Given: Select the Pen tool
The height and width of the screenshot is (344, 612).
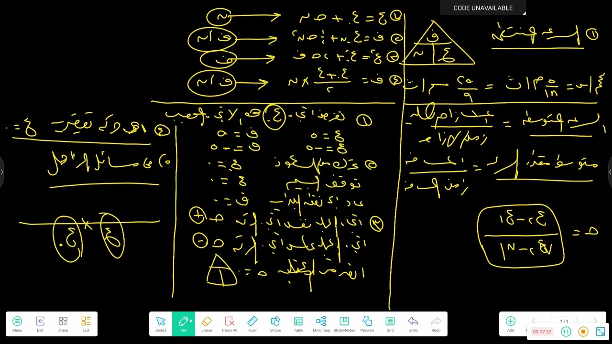Looking at the screenshot, I should [183, 324].
